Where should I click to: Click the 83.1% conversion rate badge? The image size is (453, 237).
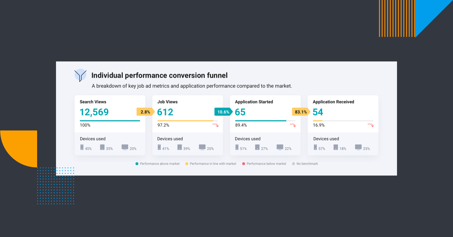coord(301,112)
